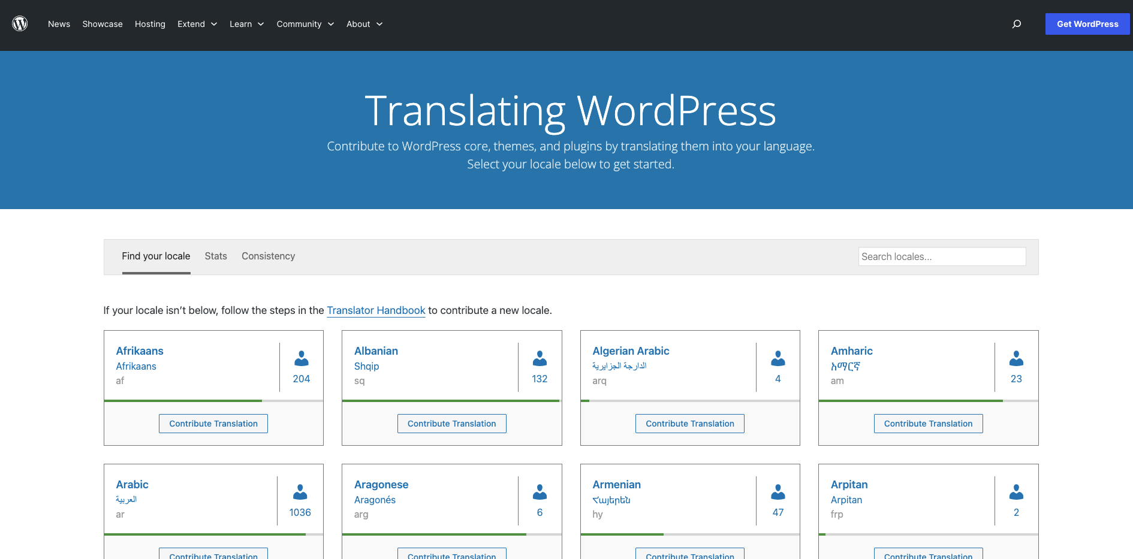Click the Amharic contributor count 23

click(1016, 379)
